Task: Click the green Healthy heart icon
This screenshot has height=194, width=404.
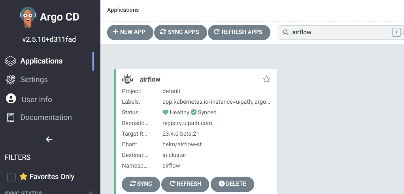Action: [165, 112]
